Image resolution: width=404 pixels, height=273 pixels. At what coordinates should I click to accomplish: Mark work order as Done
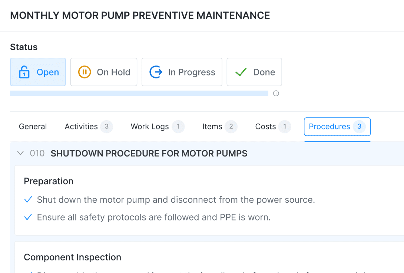tap(254, 72)
